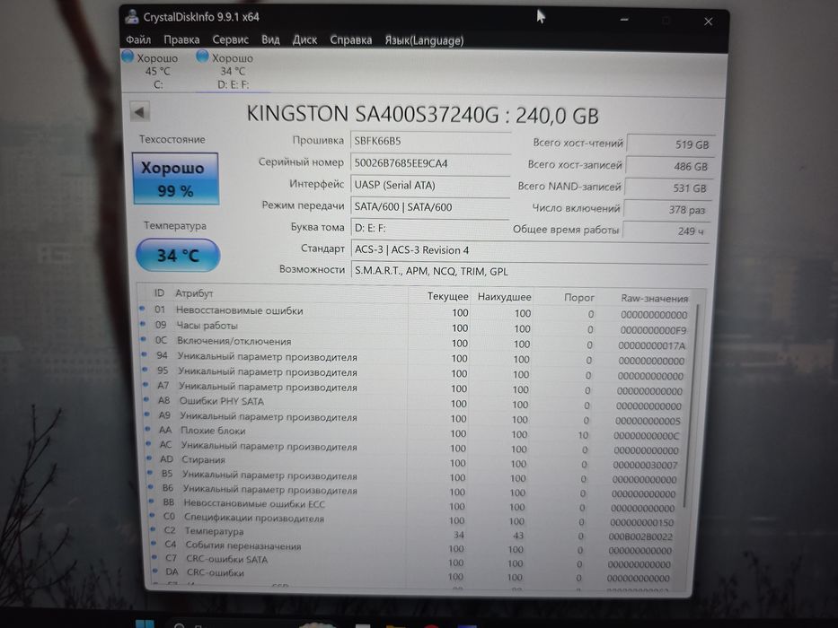Screen dimensions: 838x628
Task: Click the transfer mode field SATA/600 | SATA/600
Action: pos(430,206)
